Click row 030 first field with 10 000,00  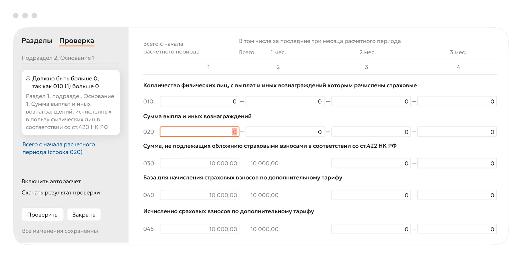[199, 163]
